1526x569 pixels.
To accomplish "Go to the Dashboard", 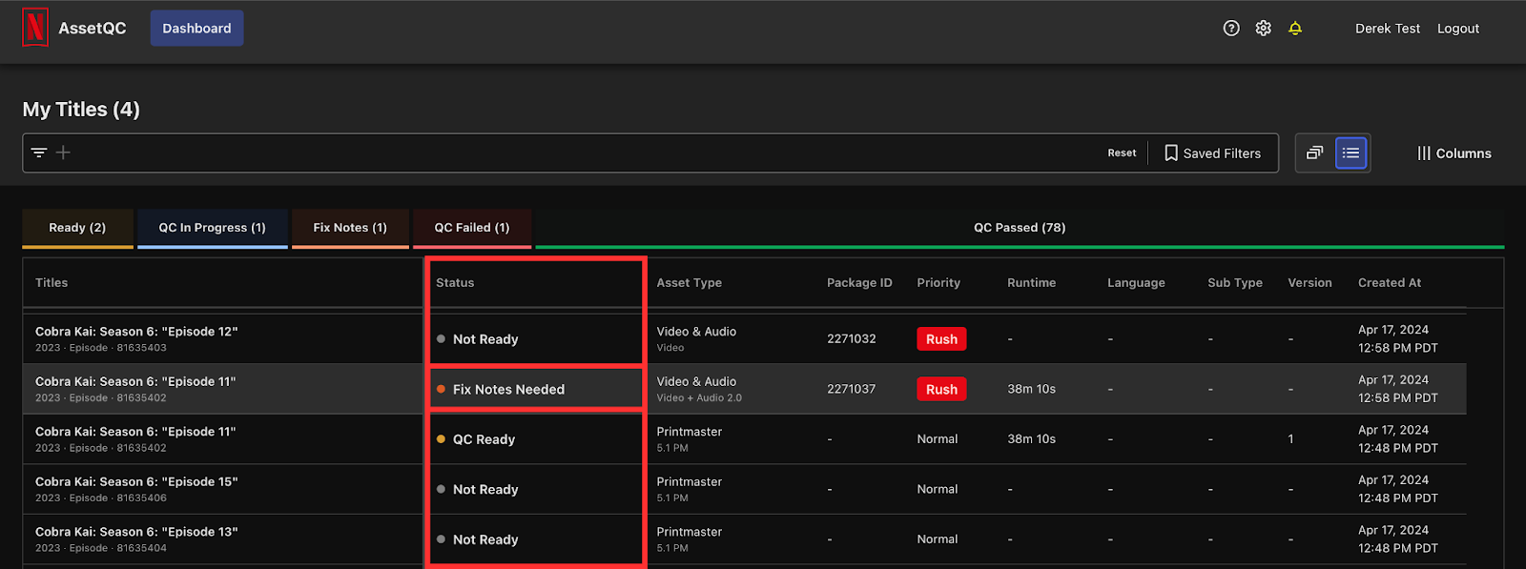I will 196,29.
